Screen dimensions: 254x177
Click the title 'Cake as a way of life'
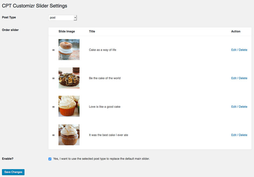coord(102,50)
